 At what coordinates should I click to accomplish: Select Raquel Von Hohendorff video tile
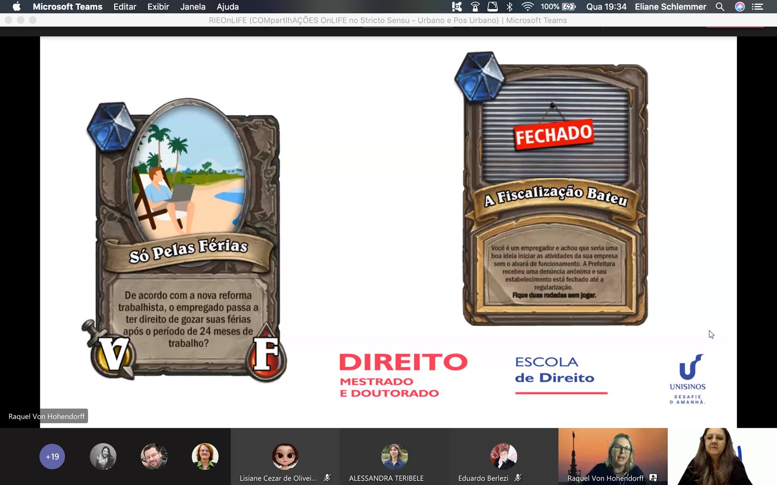click(x=613, y=457)
